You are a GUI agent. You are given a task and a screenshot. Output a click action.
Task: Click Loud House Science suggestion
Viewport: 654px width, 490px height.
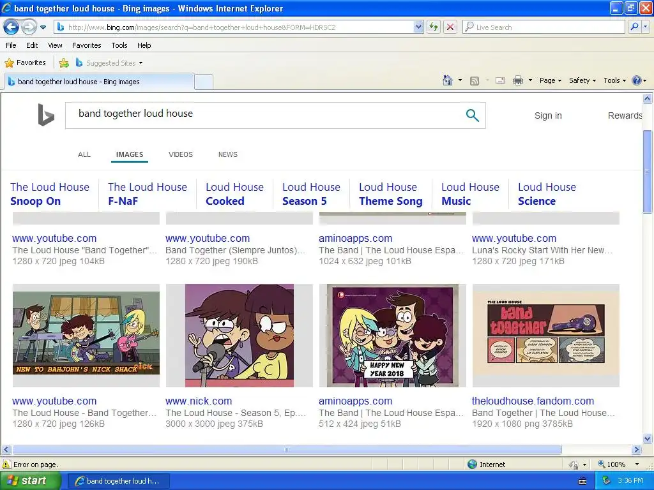547,194
